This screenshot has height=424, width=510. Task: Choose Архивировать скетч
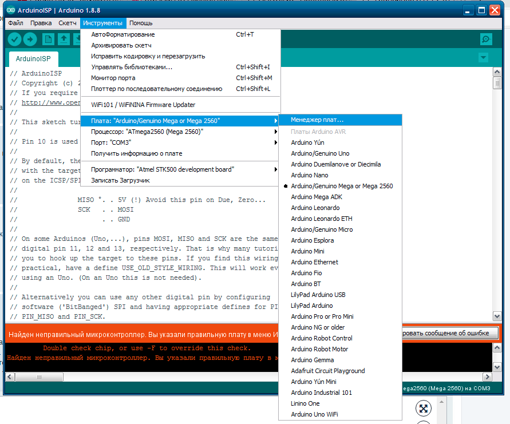(180, 45)
